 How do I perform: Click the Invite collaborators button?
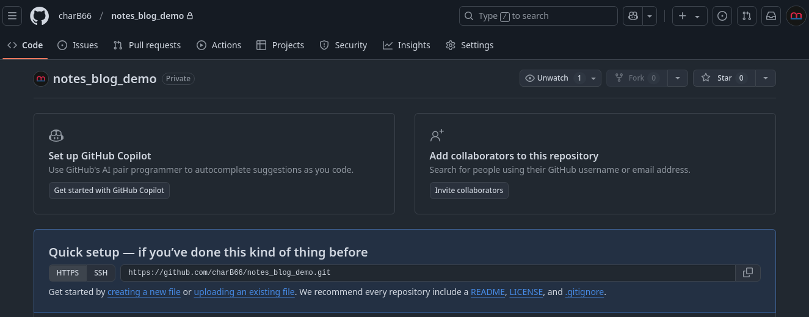[x=469, y=191]
